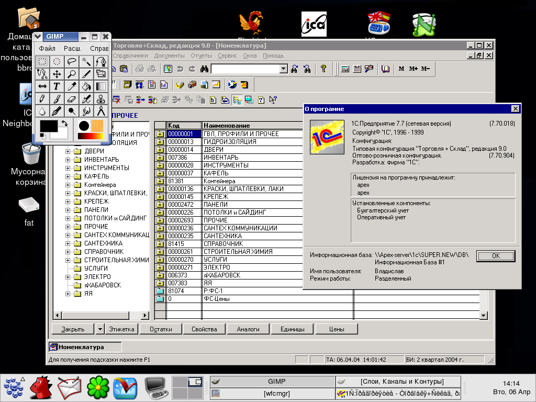Pick the Gradient Blend tool in GIMP

pyautogui.click(x=101, y=86)
